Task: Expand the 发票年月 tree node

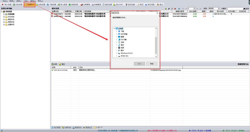Action: coord(4,24)
